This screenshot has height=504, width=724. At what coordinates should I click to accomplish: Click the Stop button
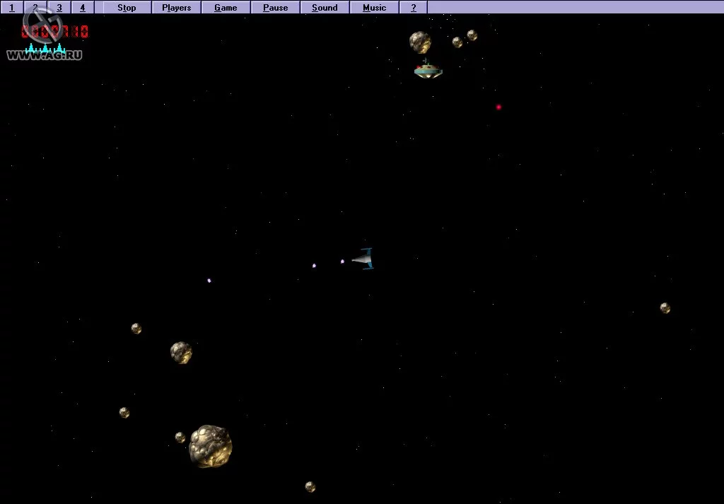click(x=127, y=7)
